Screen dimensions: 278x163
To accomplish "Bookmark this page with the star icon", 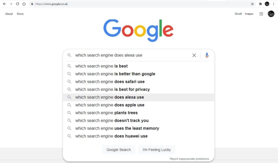I will point(252,4).
